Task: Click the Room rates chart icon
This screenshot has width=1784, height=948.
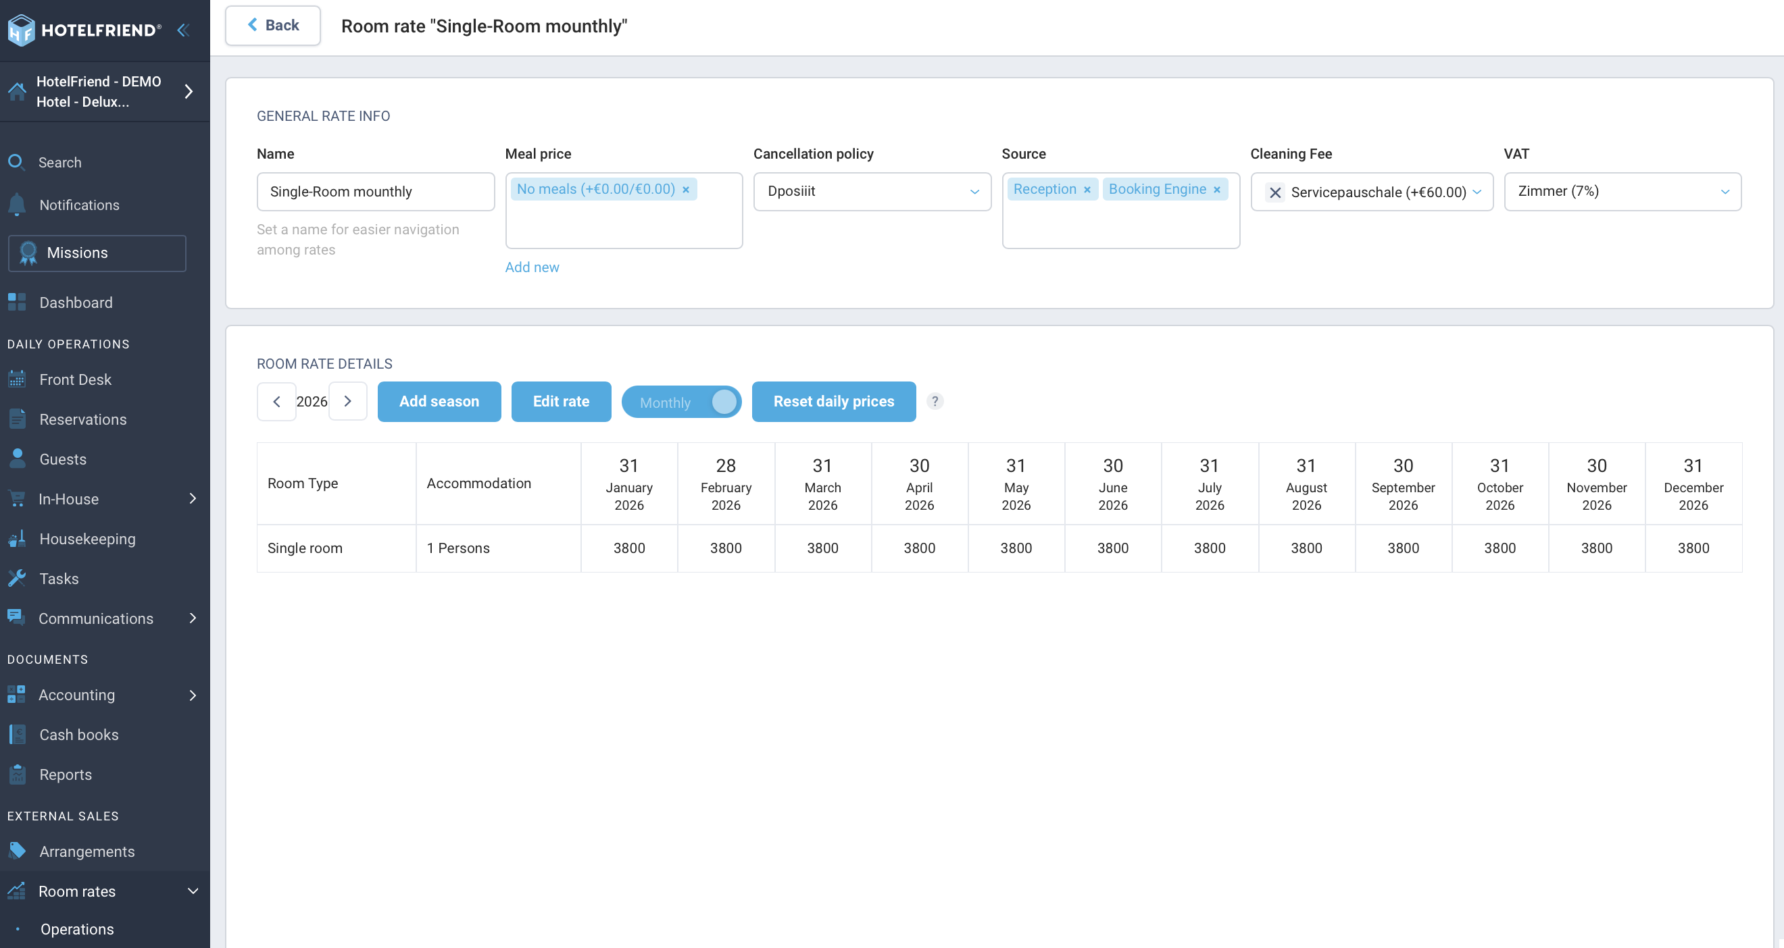Action: click(x=17, y=891)
